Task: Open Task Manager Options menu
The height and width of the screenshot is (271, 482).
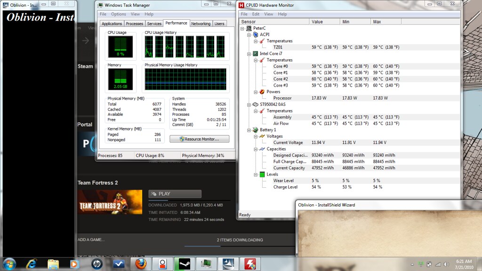Action: (119, 14)
